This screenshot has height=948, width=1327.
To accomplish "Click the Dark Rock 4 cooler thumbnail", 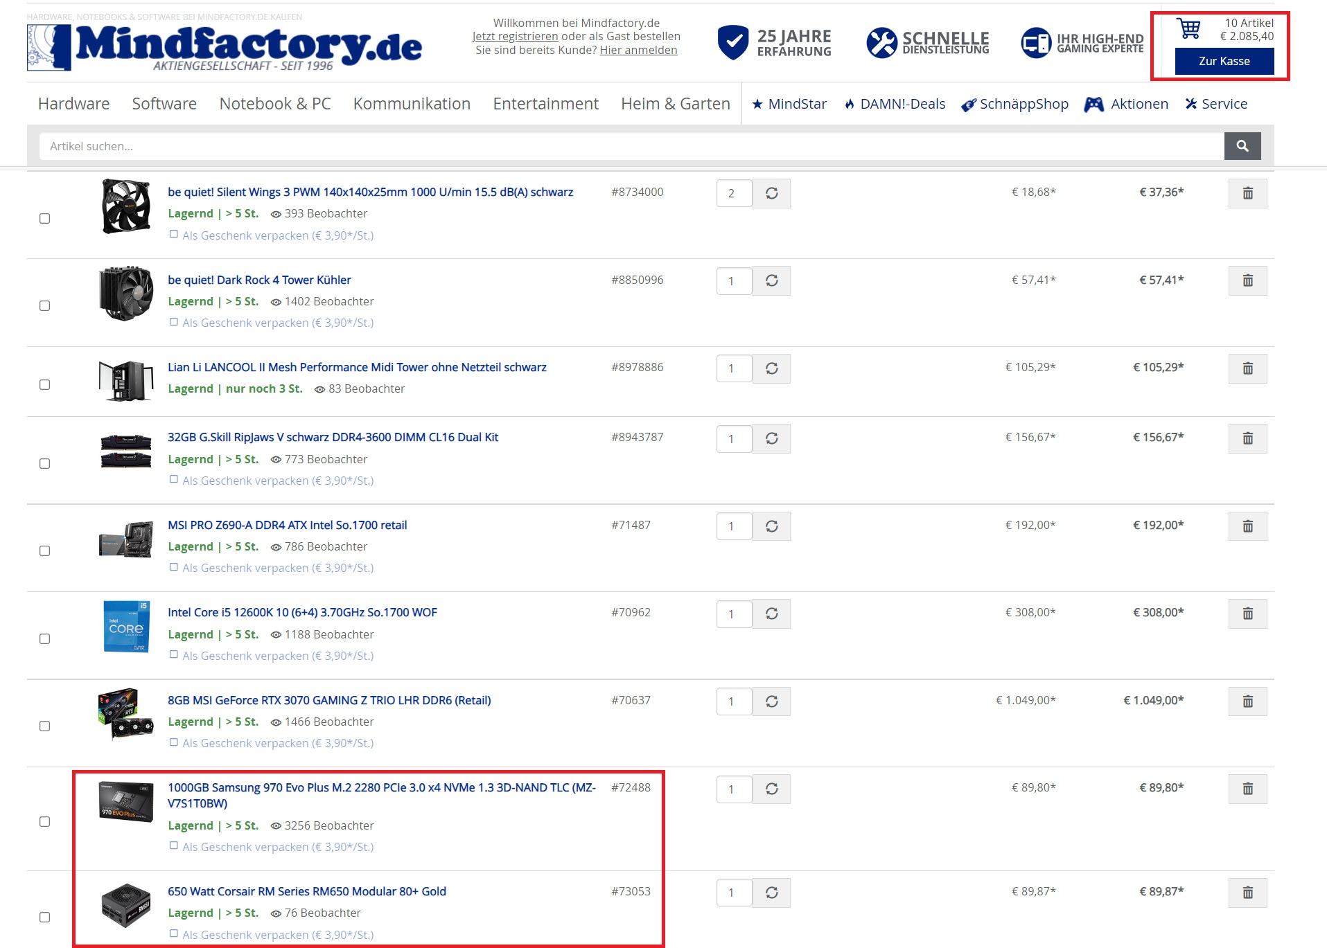I will [x=125, y=294].
